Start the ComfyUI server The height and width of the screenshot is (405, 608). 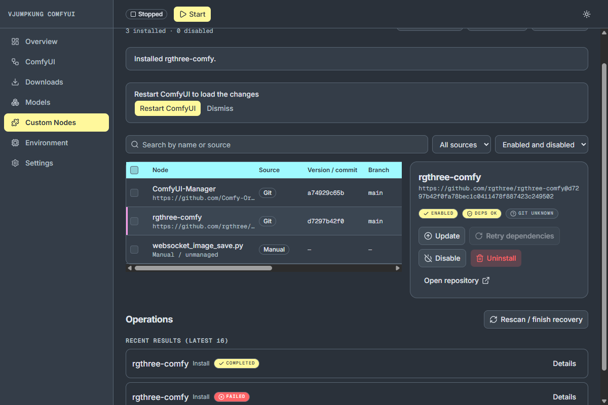pos(192,14)
